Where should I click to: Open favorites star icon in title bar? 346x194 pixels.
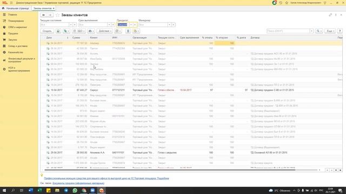287,3
